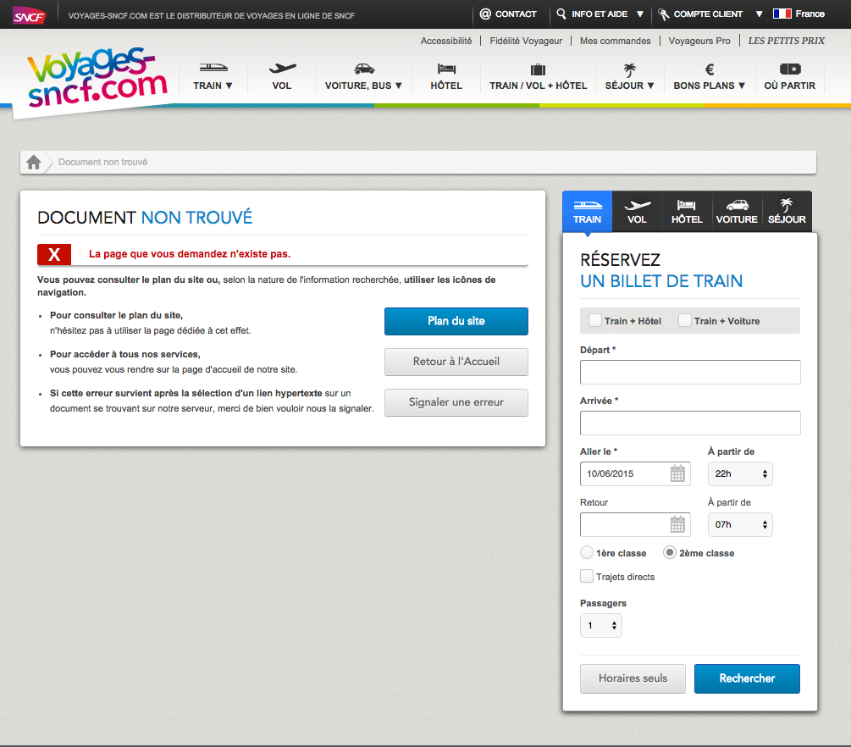The image size is (851, 747).
Task: Click the train icon in main navigation
Action: click(213, 68)
